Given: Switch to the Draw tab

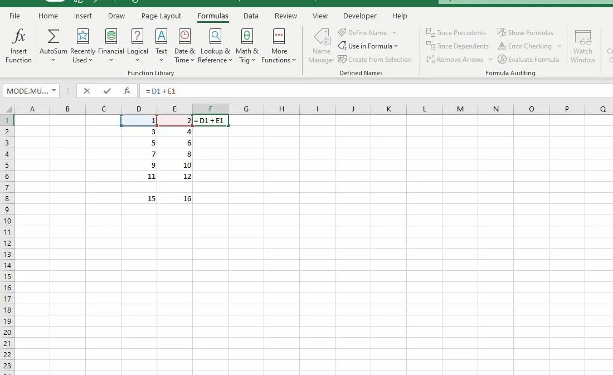Looking at the screenshot, I should tap(116, 16).
